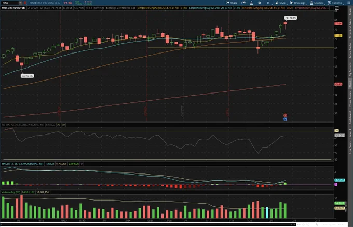Click the MACD value 1.36323 readout
This screenshot has height=227, width=353.
click(x=49, y=164)
